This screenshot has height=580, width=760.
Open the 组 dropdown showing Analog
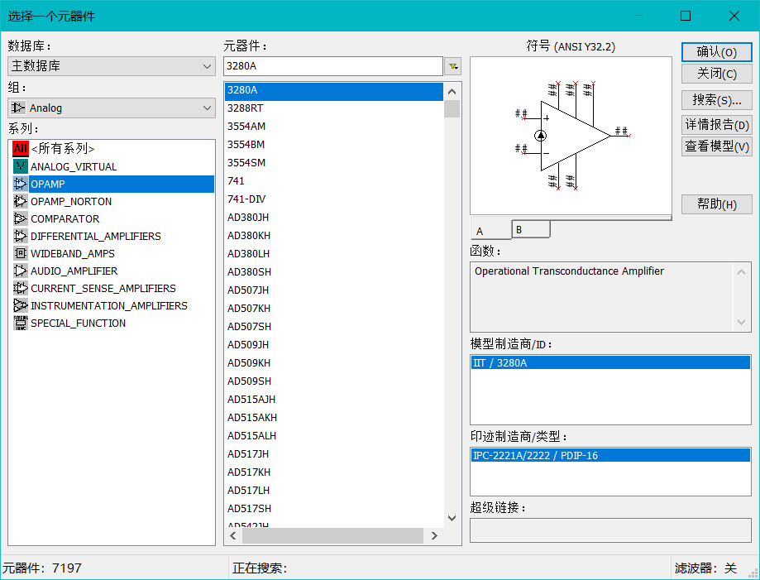[111, 108]
